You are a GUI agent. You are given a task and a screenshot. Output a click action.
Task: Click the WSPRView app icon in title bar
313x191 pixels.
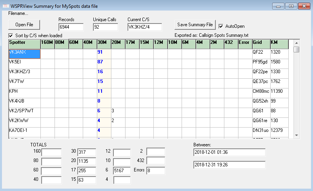(5, 6)
